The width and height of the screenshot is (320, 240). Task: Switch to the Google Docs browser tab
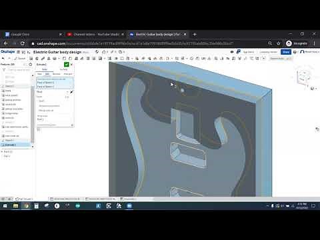[33, 35]
